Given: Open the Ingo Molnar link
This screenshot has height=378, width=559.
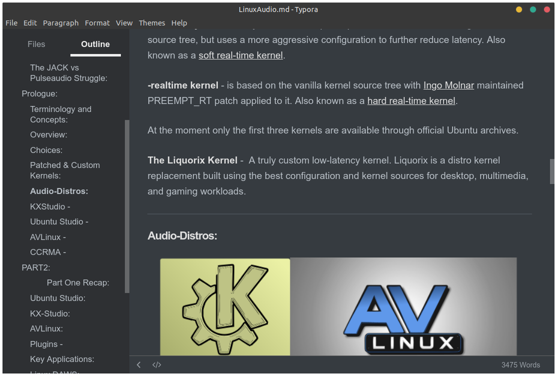Looking at the screenshot, I should [449, 85].
